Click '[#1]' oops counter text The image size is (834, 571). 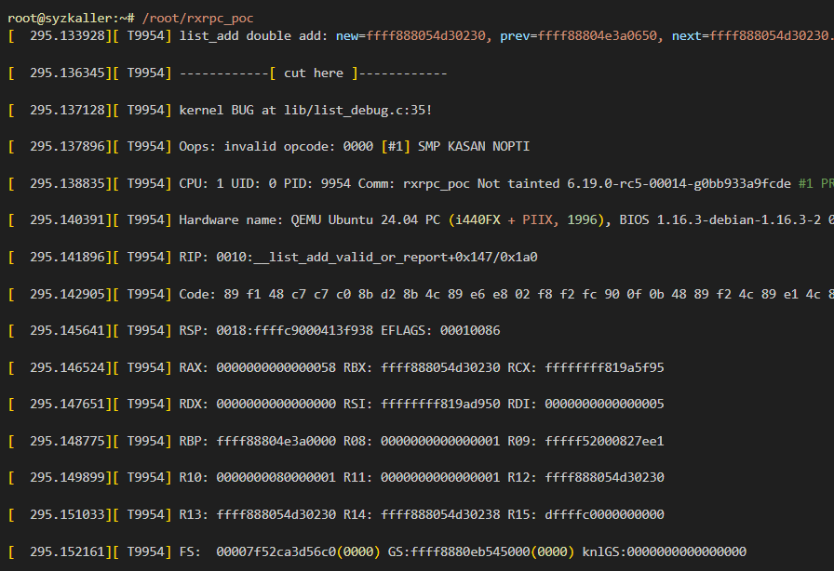396,146
